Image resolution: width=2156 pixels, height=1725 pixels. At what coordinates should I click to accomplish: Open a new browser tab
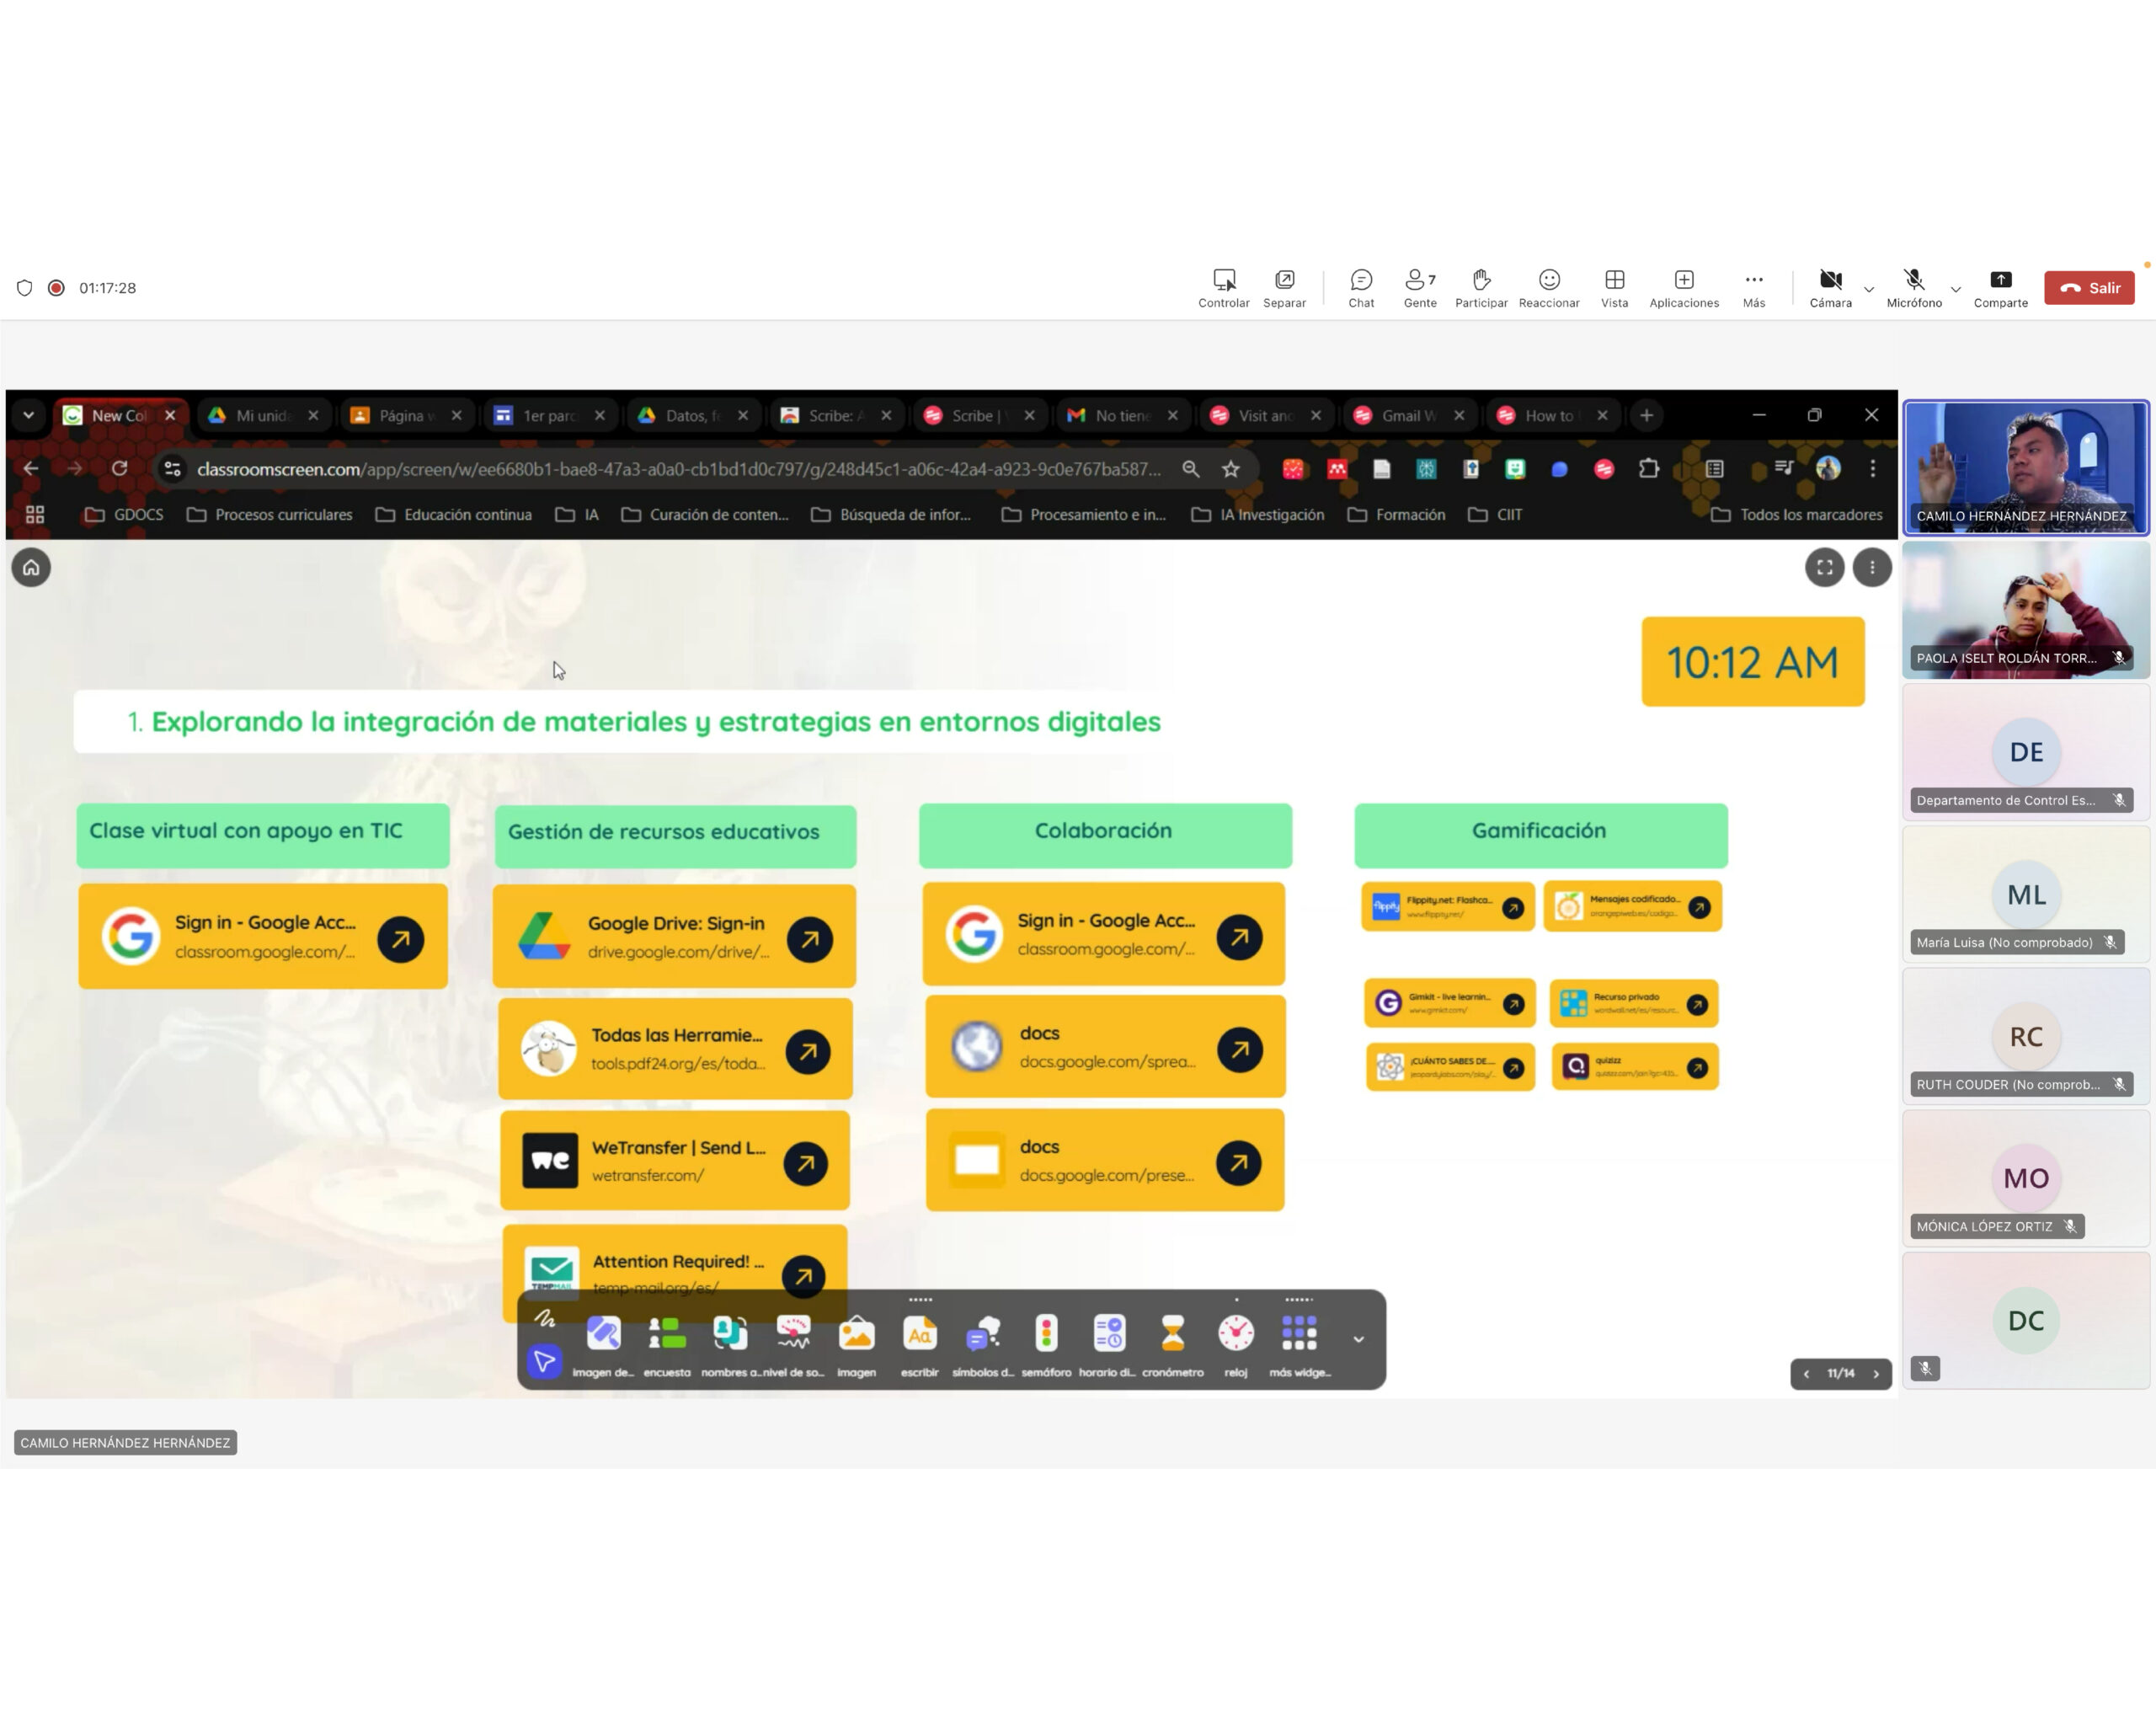pos(1646,416)
